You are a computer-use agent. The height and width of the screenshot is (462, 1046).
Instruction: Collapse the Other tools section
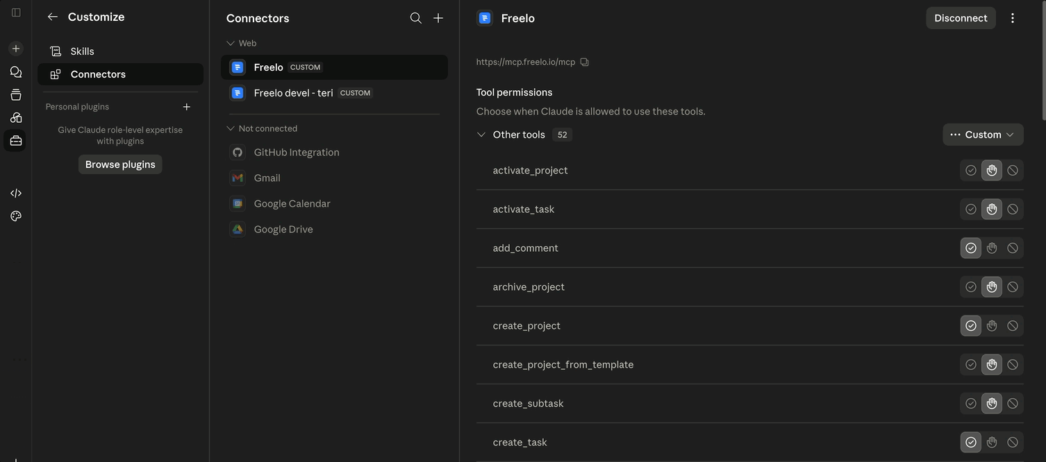[481, 135]
